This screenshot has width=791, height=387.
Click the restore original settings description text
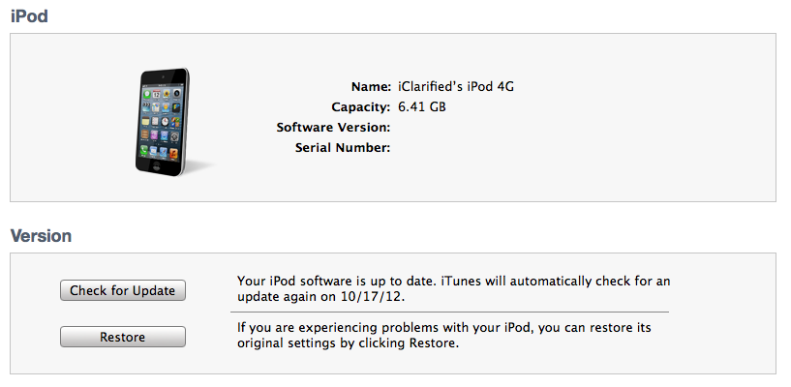pyautogui.click(x=443, y=335)
